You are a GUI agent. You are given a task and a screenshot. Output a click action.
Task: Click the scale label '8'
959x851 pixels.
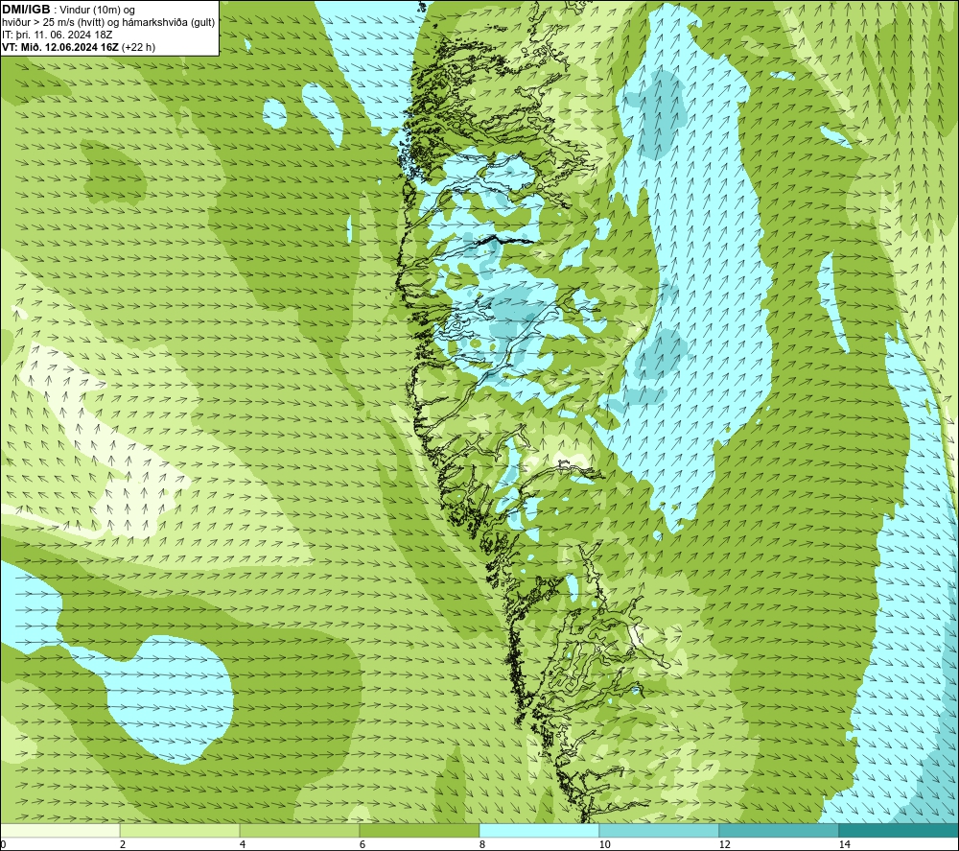pos(482,844)
